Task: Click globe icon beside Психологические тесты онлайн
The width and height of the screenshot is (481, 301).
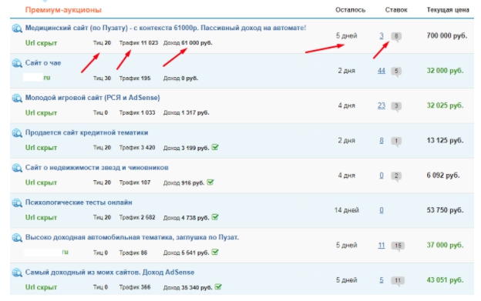Action: 17,203
